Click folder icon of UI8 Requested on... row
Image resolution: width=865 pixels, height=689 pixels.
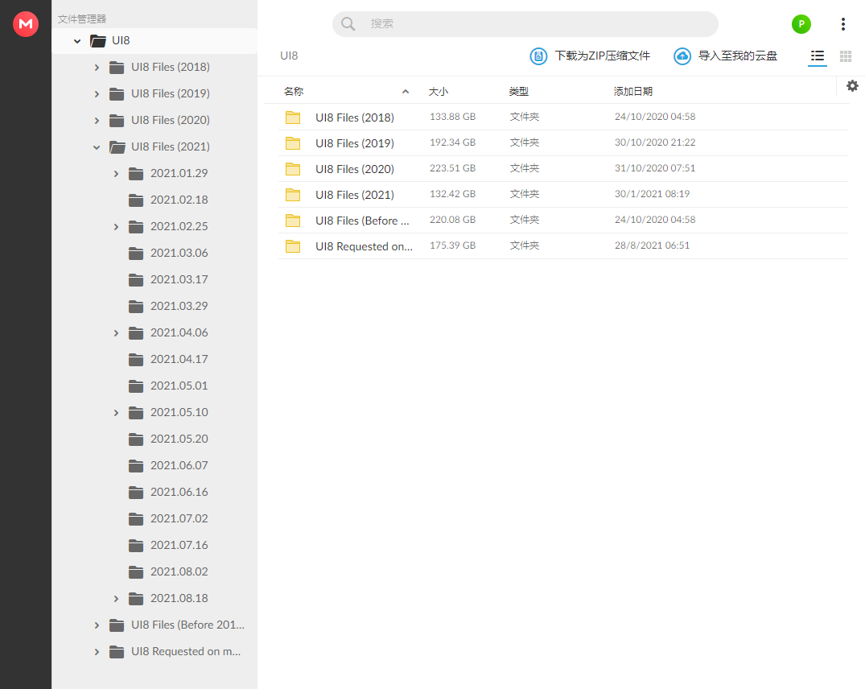tap(292, 246)
